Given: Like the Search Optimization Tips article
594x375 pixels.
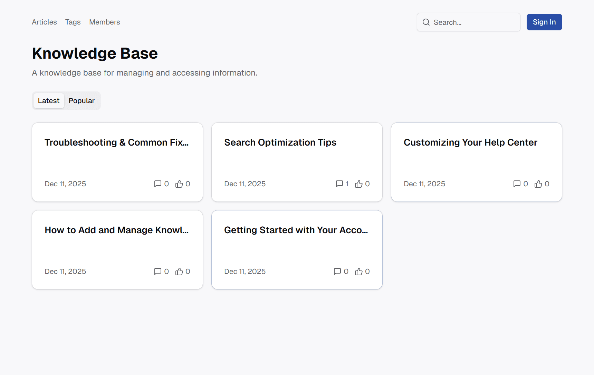Looking at the screenshot, I should click(x=360, y=184).
